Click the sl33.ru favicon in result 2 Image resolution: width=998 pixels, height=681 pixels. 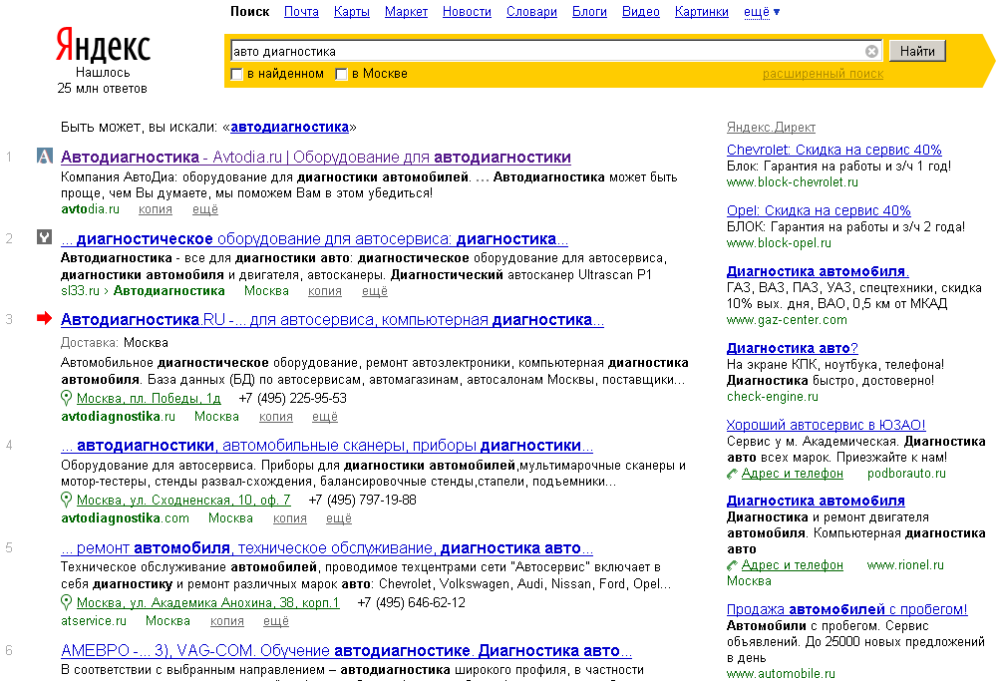[x=44, y=237]
